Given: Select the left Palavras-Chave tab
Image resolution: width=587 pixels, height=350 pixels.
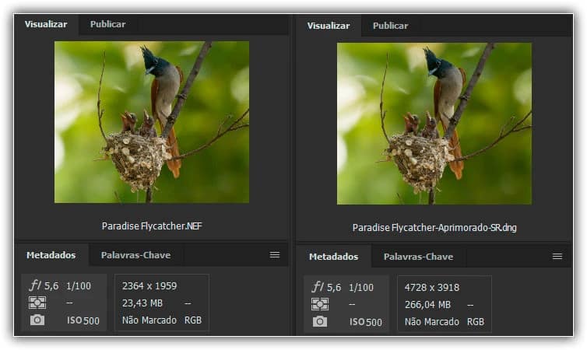Looking at the screenshot, I should [136, 255].
